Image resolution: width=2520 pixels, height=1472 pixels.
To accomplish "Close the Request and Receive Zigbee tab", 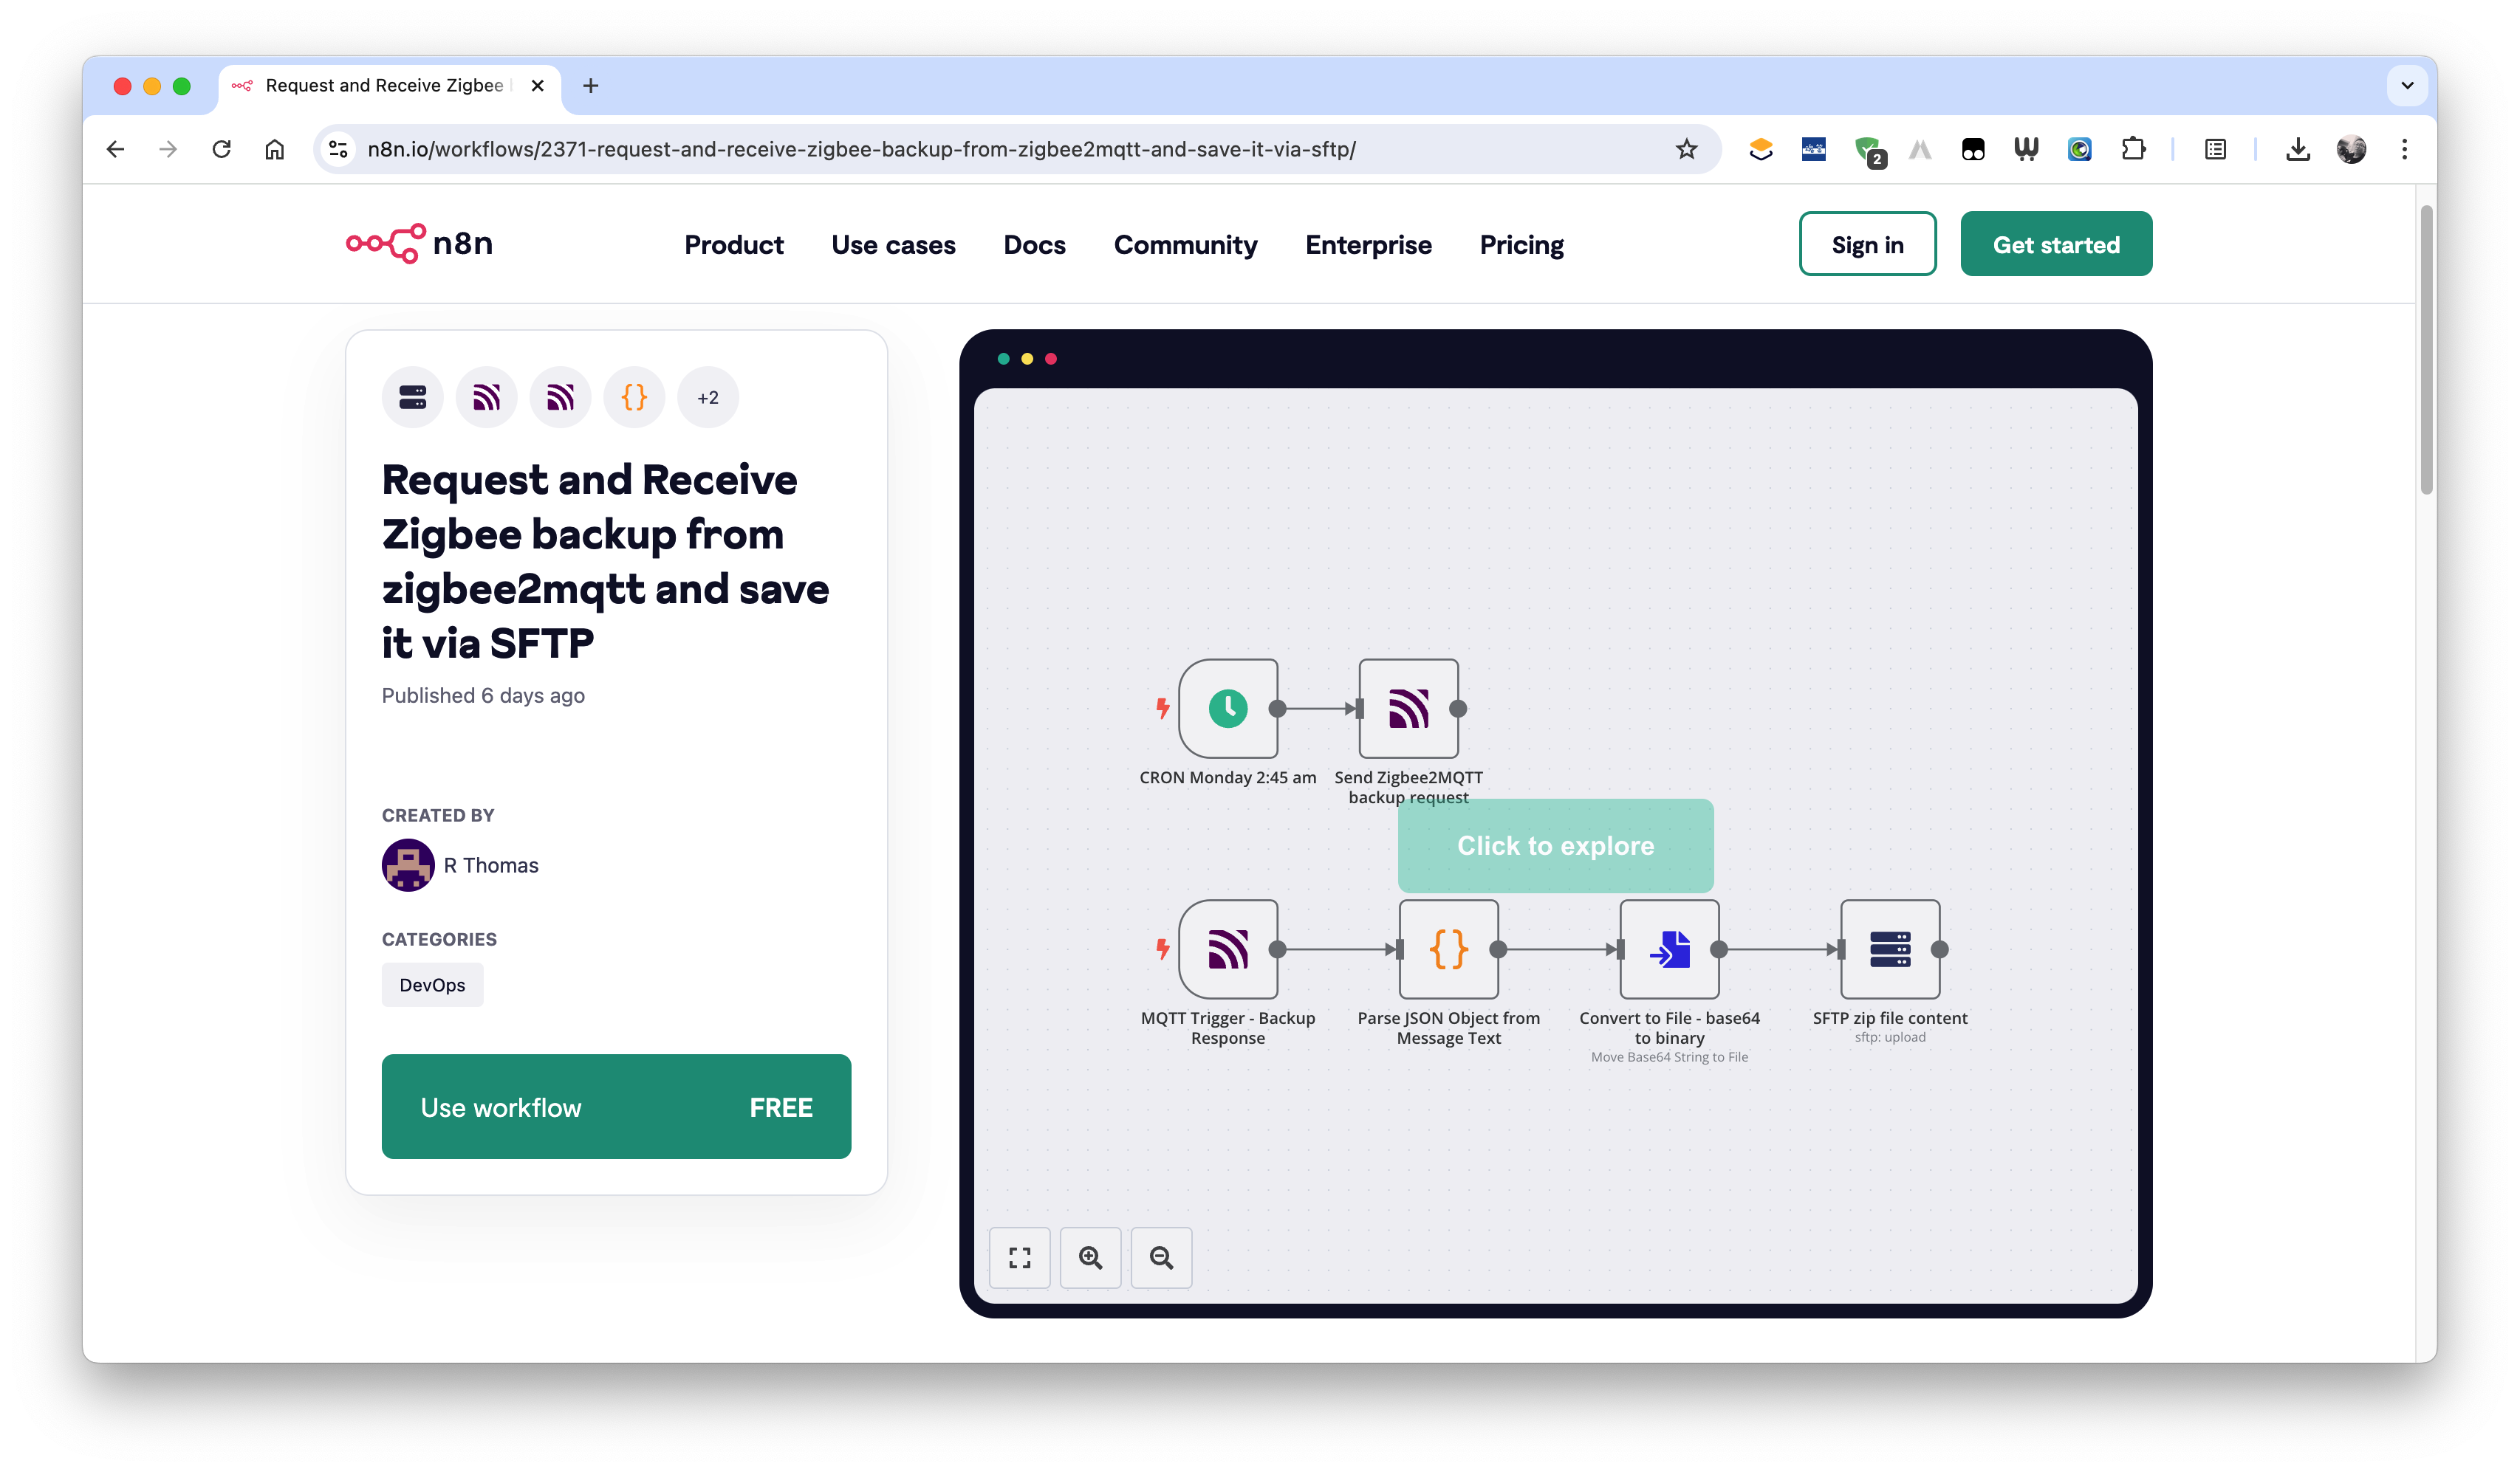I will (538, 86).
